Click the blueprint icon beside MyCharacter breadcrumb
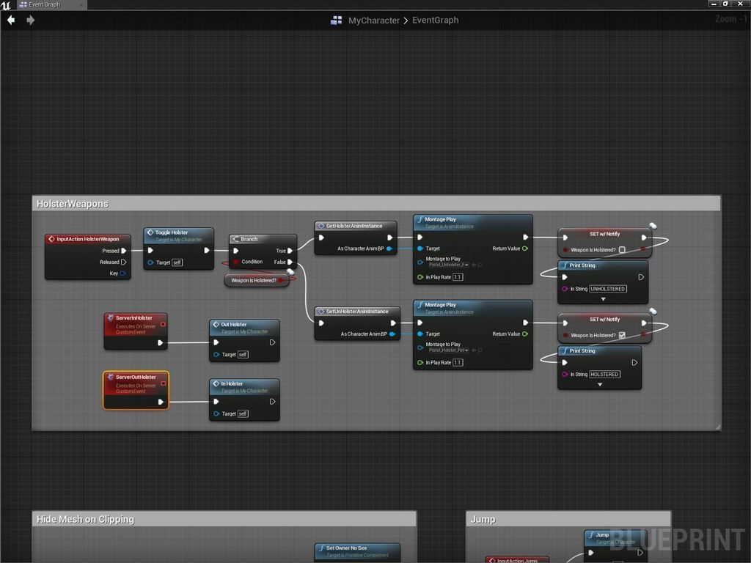 [x=337, y=21]
